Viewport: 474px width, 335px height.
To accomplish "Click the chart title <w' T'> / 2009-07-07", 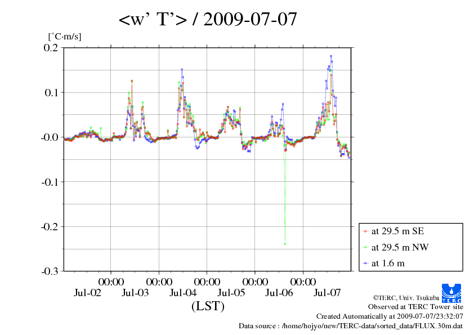I will tap(208, 19).
